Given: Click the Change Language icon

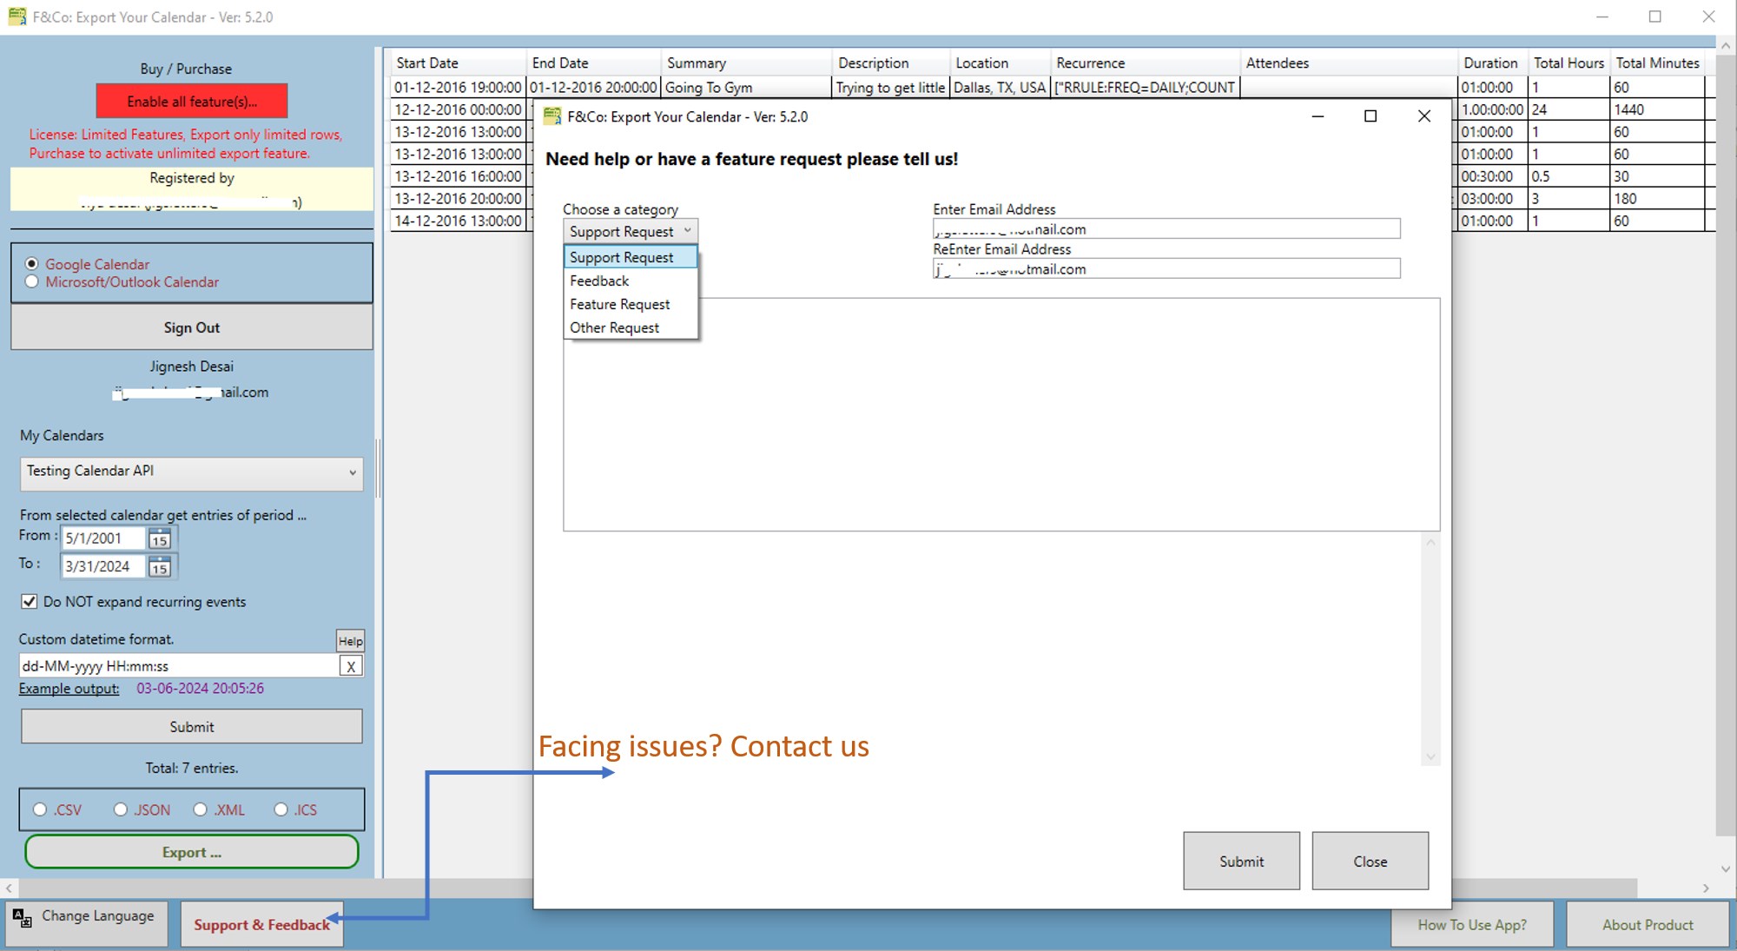Looking at the screenshot, I should click(23, 918).
